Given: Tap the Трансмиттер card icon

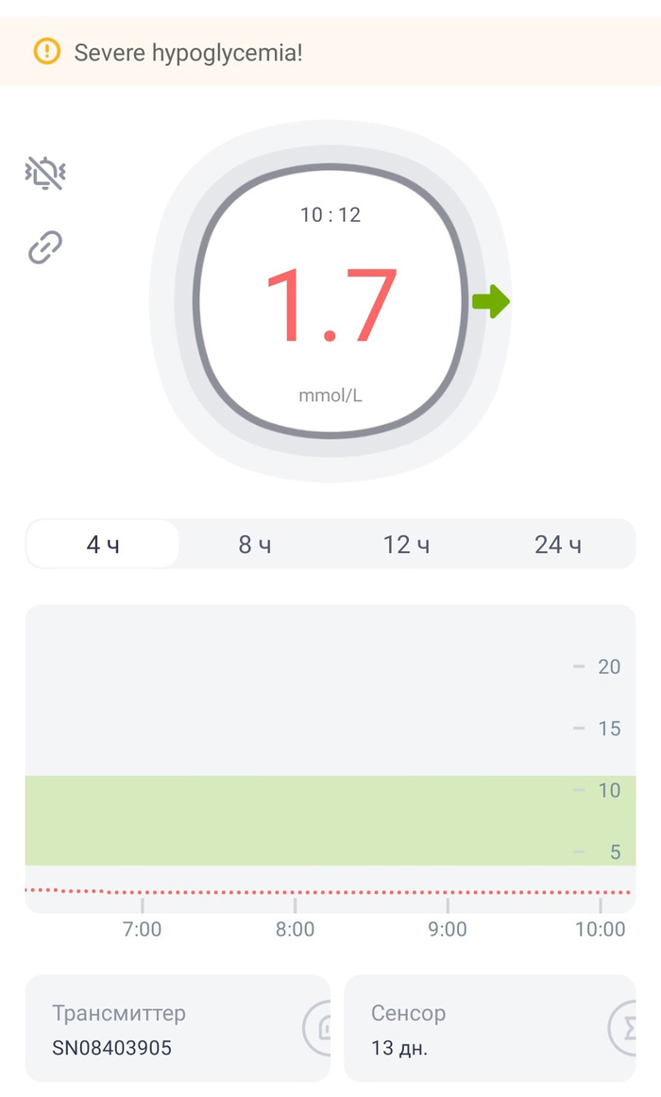Looking at the screenshot, I should (319, 1027).
